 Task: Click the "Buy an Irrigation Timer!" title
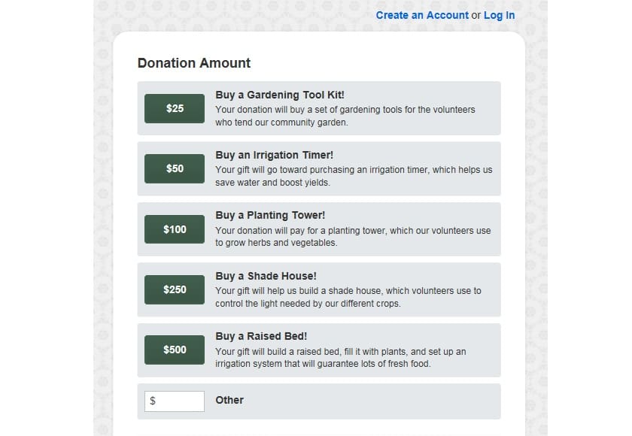(274, 155)
